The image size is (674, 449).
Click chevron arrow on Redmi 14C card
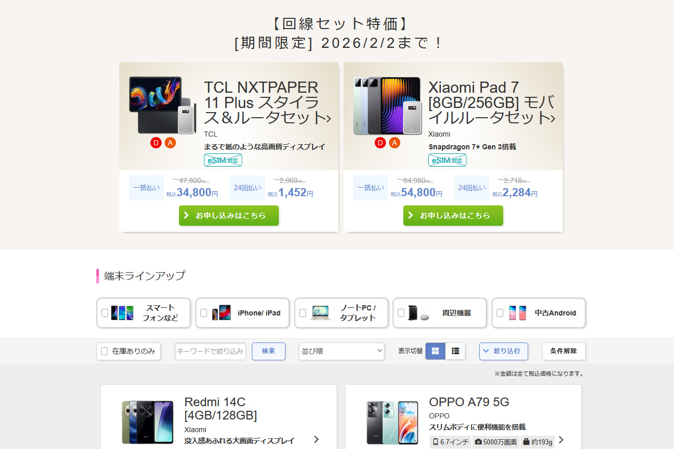pyautogui.click(x=317, y=439)
